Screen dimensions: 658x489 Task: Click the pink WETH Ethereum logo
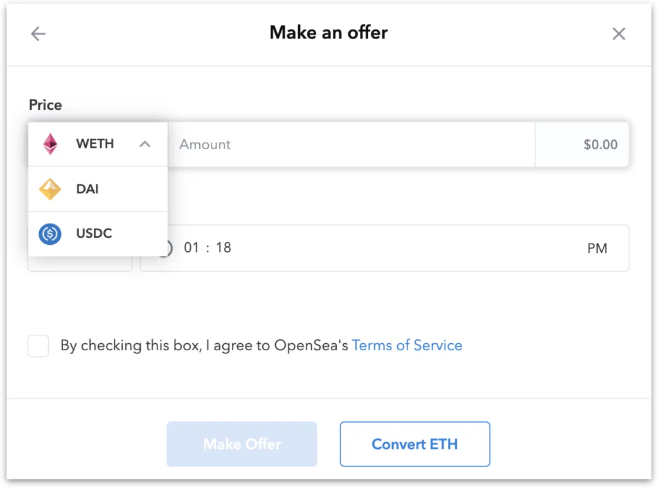click(50, 144)
